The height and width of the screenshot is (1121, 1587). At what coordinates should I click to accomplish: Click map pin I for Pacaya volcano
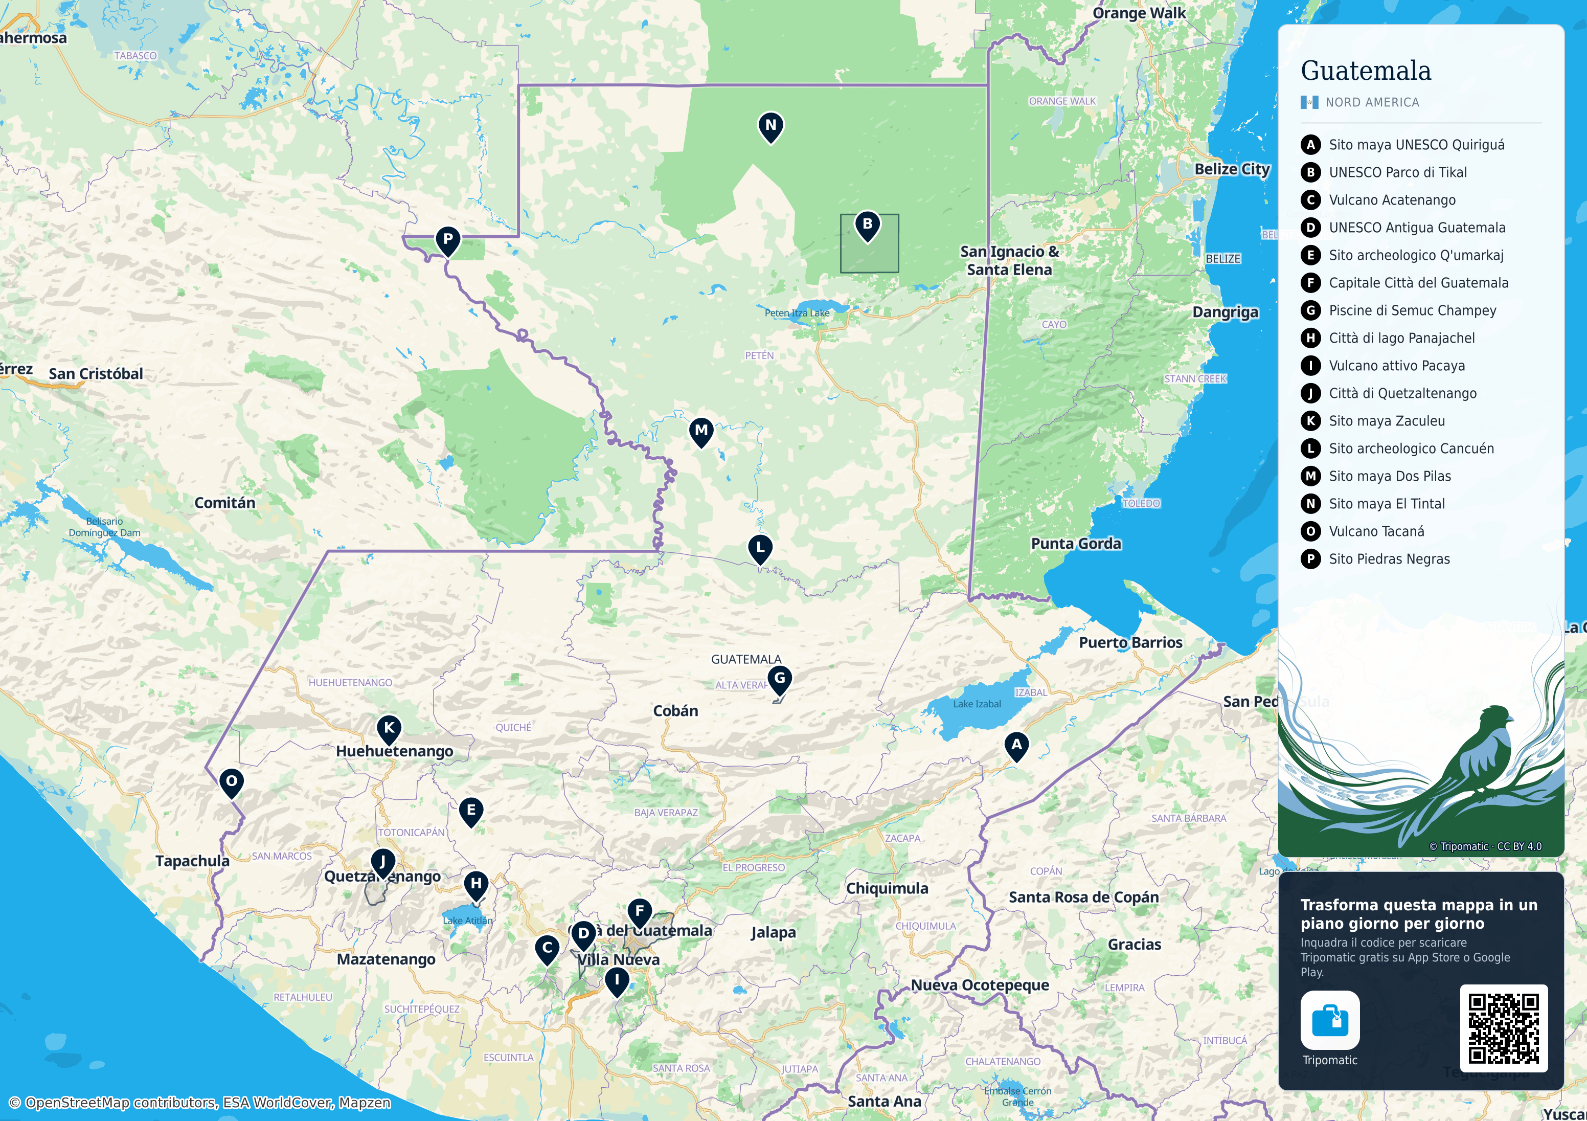[617, 982]
